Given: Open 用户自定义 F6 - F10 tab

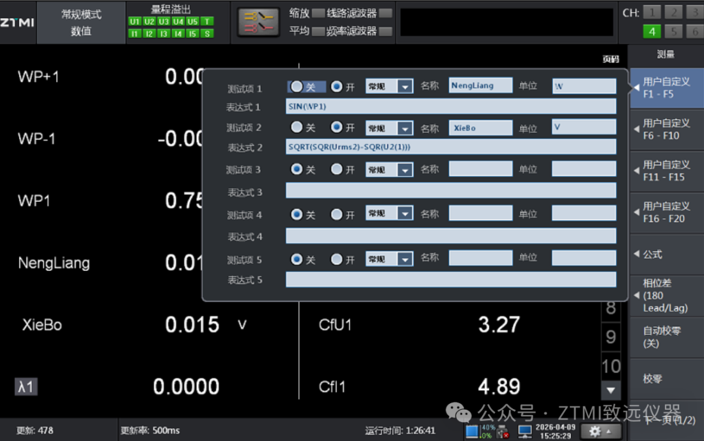Looking at the screenshot, I should click(x=666, y=129).
